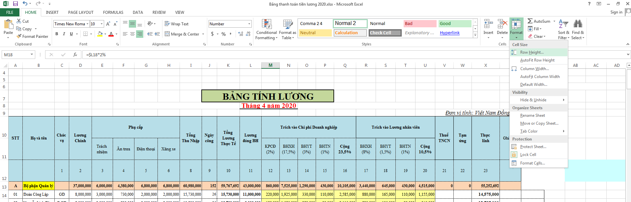Choose Row Height from the Format menu
The width and height of the screenshot is (631, 202).
(531, 52)
